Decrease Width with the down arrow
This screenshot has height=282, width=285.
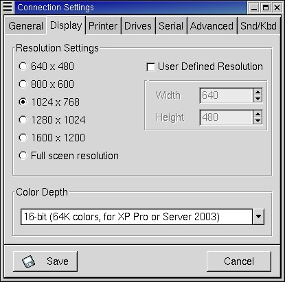258,99
